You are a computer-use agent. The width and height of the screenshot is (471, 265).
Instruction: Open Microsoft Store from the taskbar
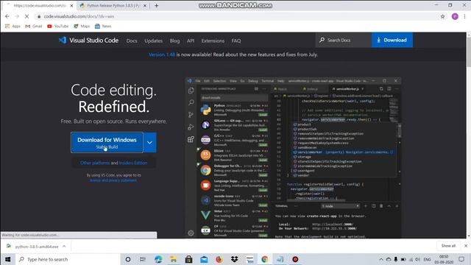point(188,259)
